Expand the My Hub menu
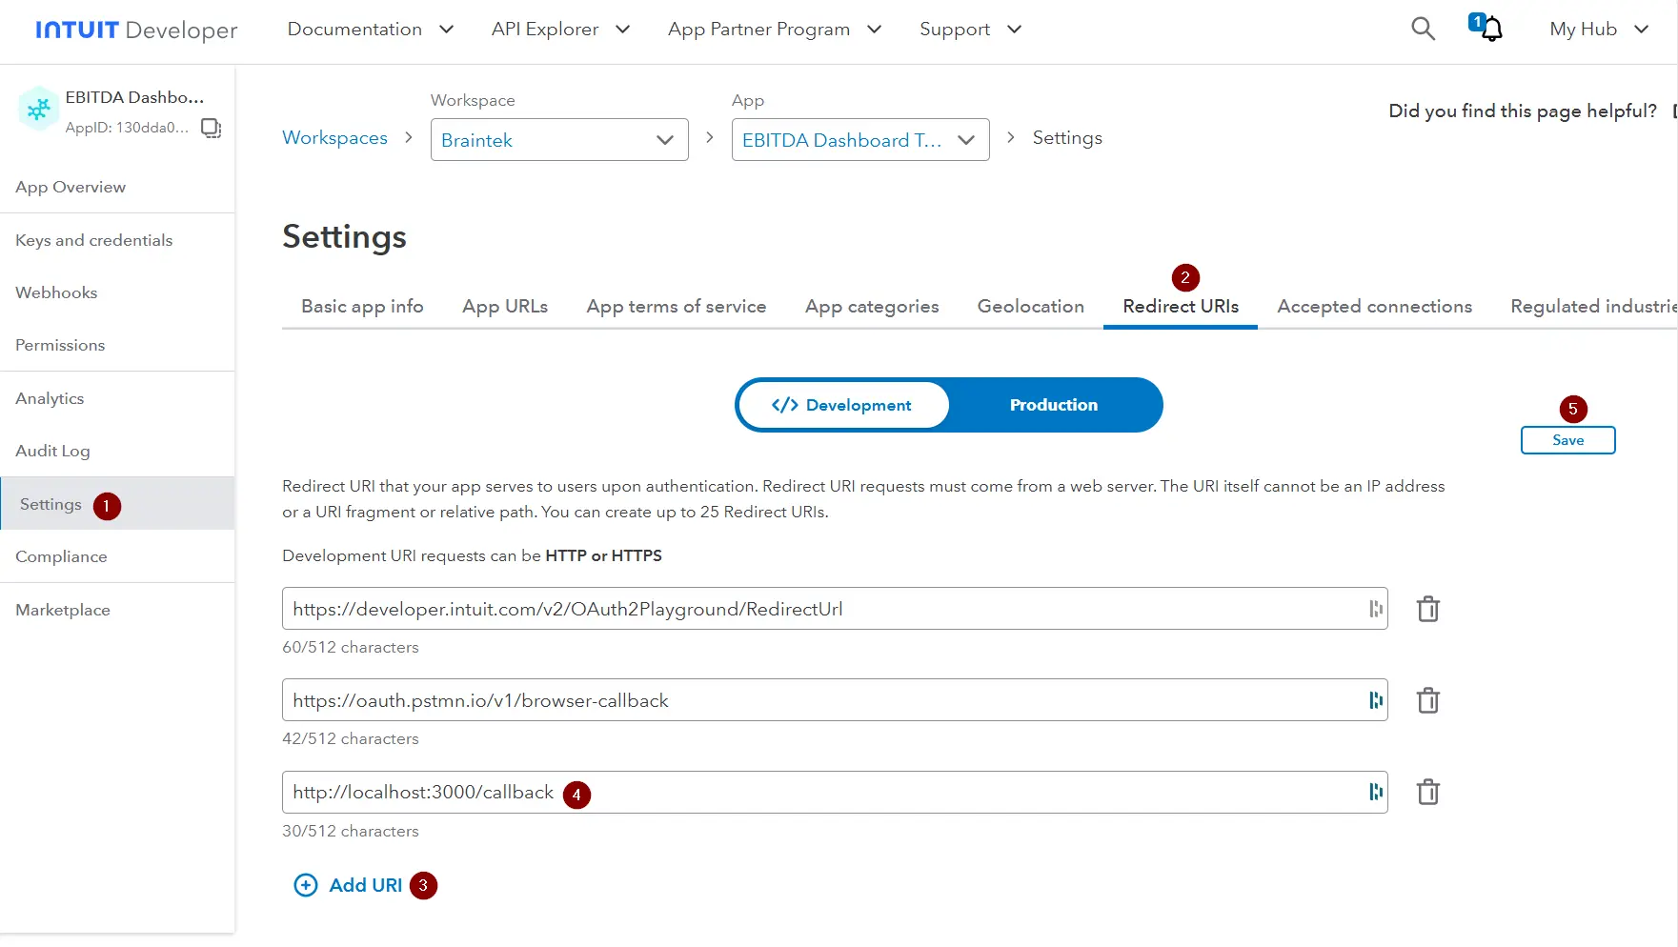Image resolution: width=1678 pixels, height=947 pixels. [1599, 30]
